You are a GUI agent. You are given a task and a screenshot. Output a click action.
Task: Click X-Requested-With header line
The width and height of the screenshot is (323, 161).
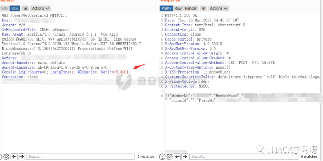pos(36,30)
